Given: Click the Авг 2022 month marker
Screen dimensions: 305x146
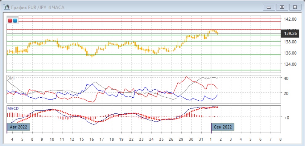Looking at the screenshot, I should [x=18, y=127].
